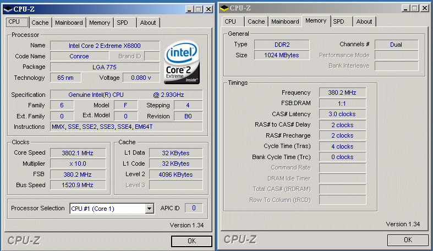This screenshot has width=433, height=251.
Task: Click OK button in right Memory window
Action: [x=408, y=240]
